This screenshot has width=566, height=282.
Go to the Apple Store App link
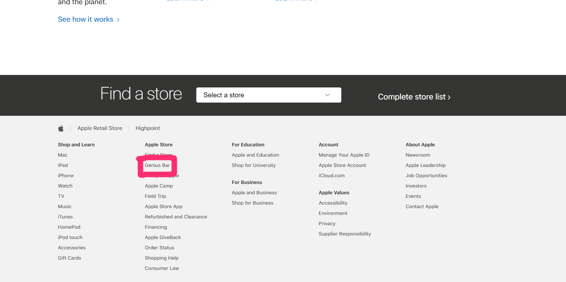(164, 206)
